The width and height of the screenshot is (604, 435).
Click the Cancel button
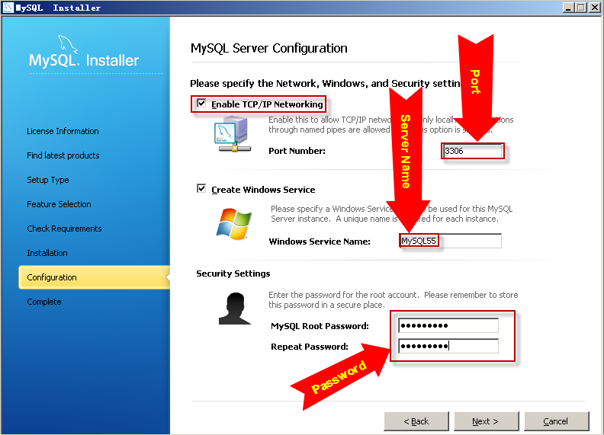pos(556,421)
